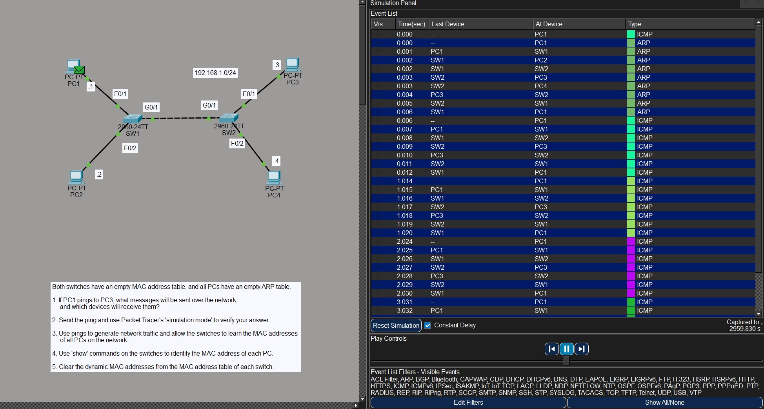Click the F0/2 label near SW1
Image resolution: width=764 pixels, height=409 pixels.
[130, 148]
